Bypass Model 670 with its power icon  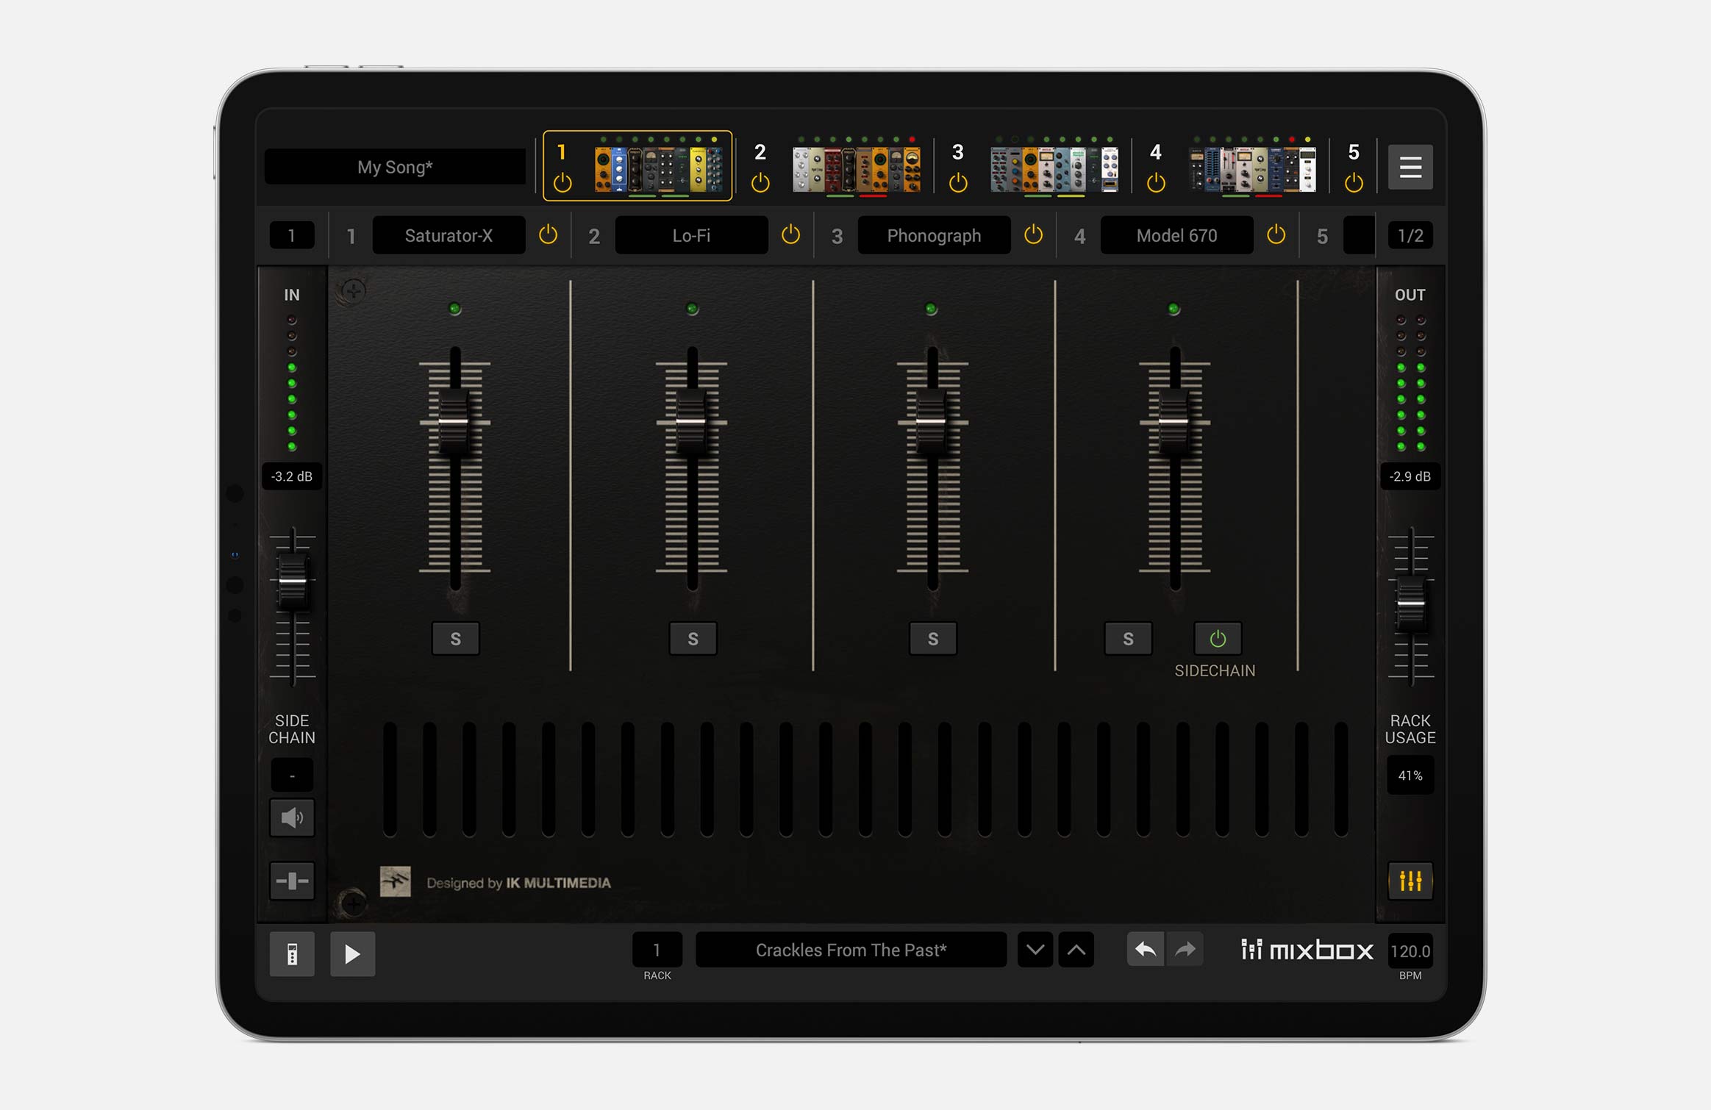(1276, 235)
